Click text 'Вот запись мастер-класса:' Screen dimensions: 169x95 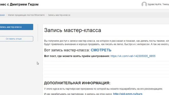[x=67, y=50]
